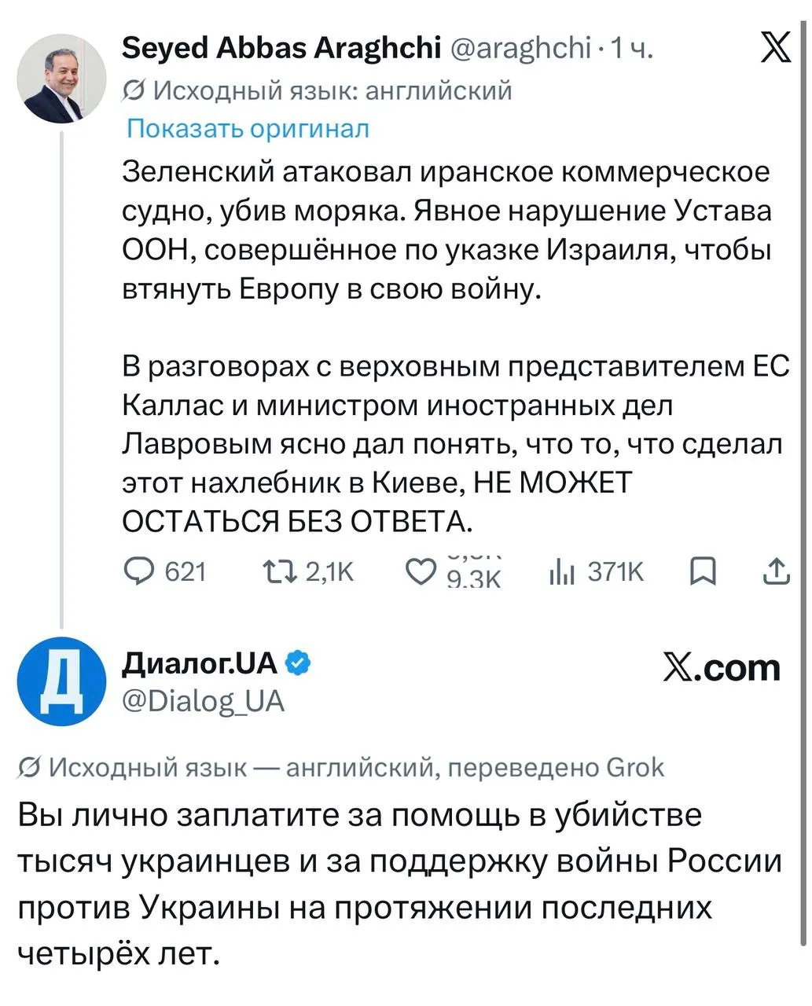
Task: Click Araghchi profile photo avatar
Action: point(62,78)
